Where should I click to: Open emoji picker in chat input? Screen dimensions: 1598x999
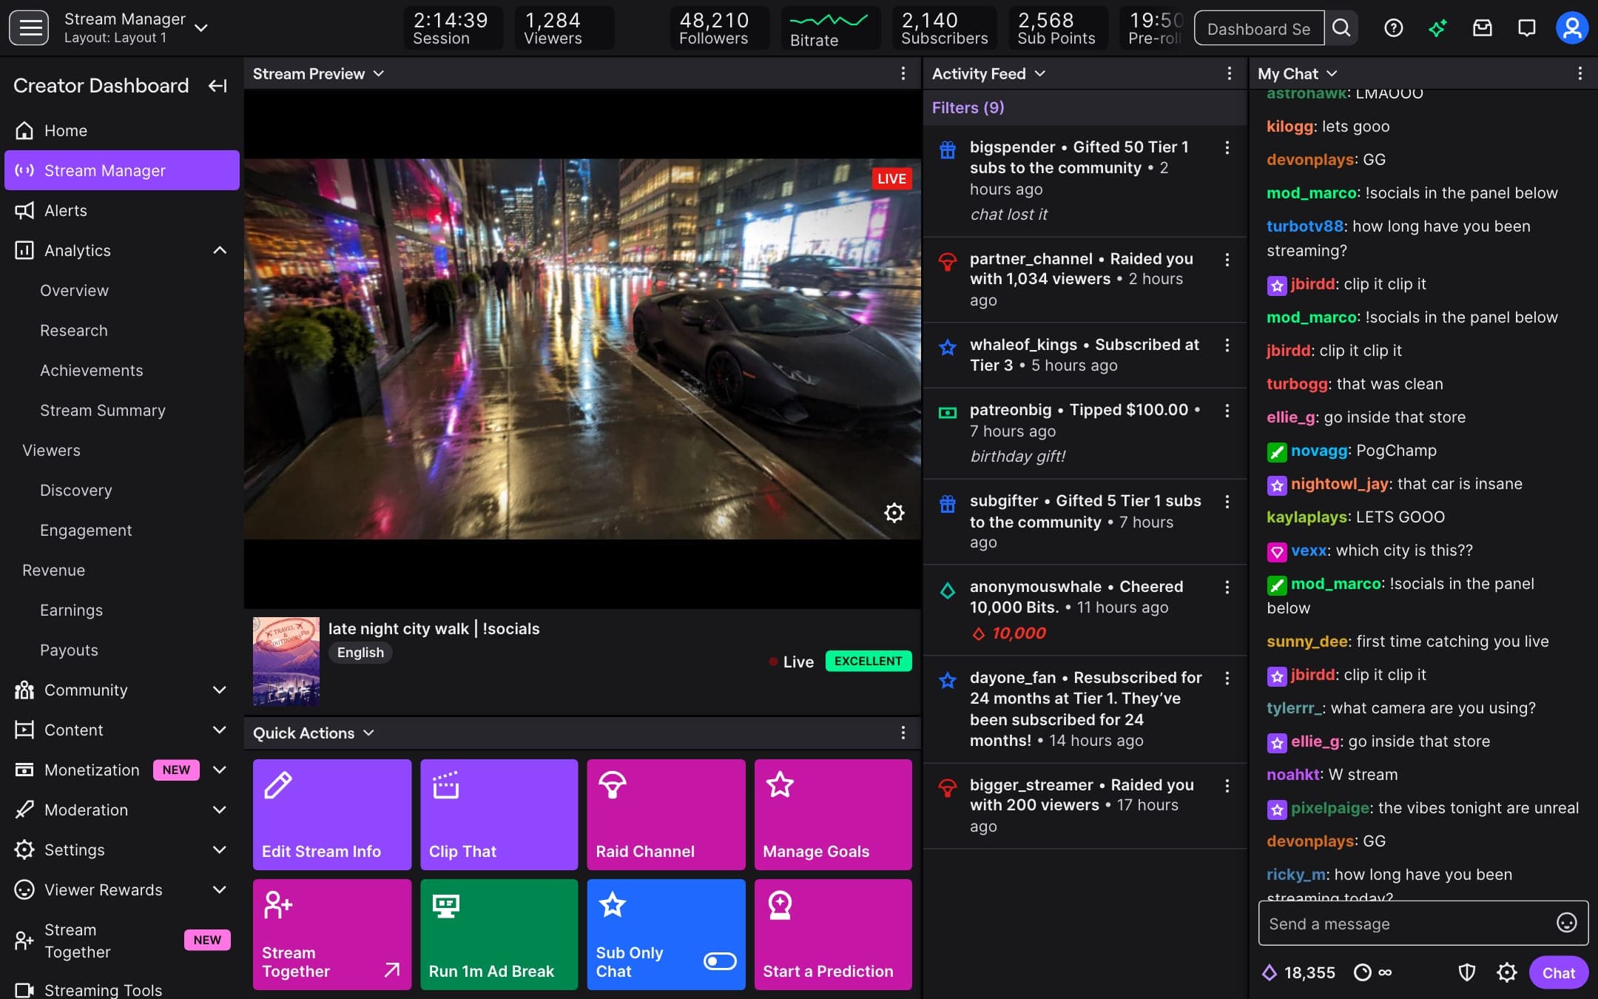click(1566, 923)
